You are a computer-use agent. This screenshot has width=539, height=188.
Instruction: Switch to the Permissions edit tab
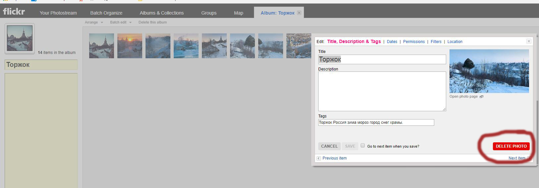coord(414,42)
